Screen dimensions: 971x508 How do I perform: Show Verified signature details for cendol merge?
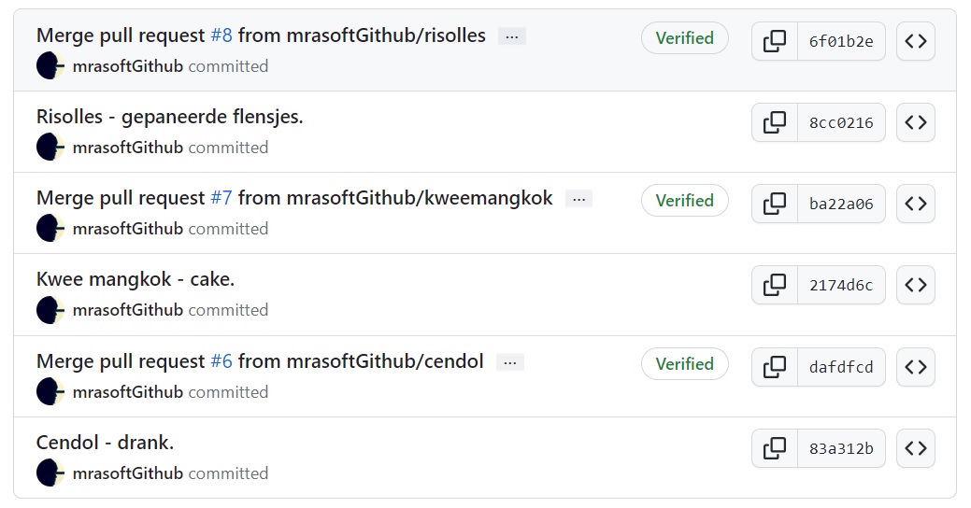click(684, 364)
